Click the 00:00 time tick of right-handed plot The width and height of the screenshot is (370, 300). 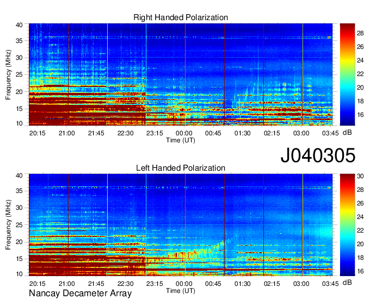tap(184, 133)
